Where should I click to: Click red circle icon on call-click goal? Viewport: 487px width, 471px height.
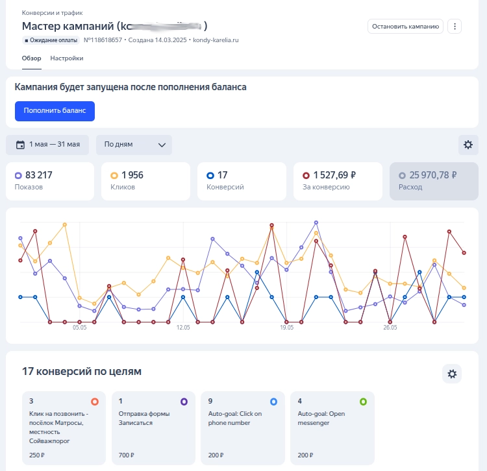[95, 402]
